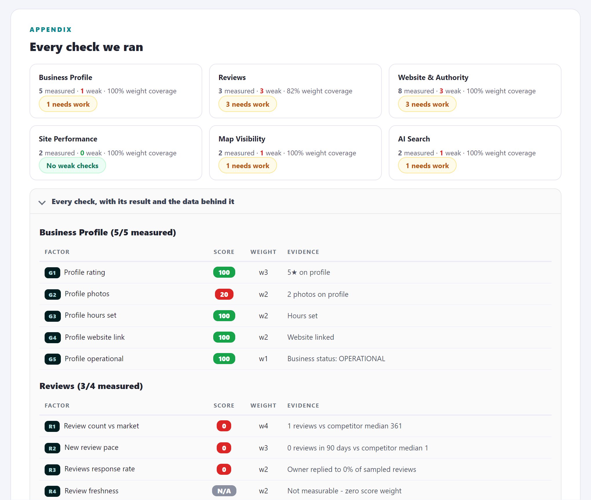The height and width of the screenshot is (500, 591).
Task: Click the red 20 score for Profile photos
Action: coord(224,294)
